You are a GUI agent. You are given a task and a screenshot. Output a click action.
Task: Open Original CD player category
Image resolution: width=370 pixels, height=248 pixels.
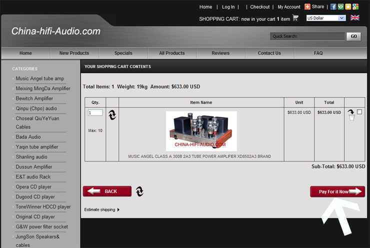35,216
